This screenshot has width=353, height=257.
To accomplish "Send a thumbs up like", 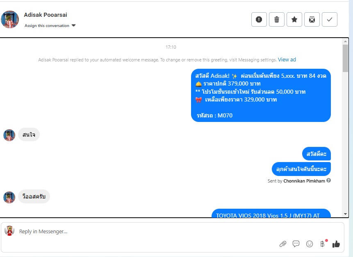I will tap(336, 244).
